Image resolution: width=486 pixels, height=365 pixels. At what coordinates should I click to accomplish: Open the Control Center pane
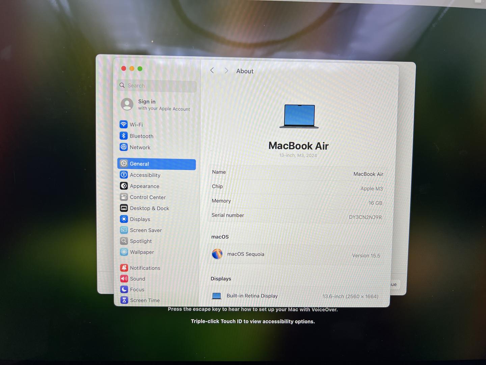157,197
